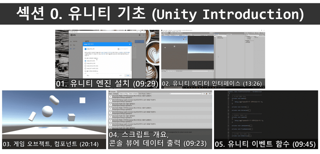The image size is (320, 154).
Task: Select the directional light sun icon in Scene view
Action: pos(174,46)
